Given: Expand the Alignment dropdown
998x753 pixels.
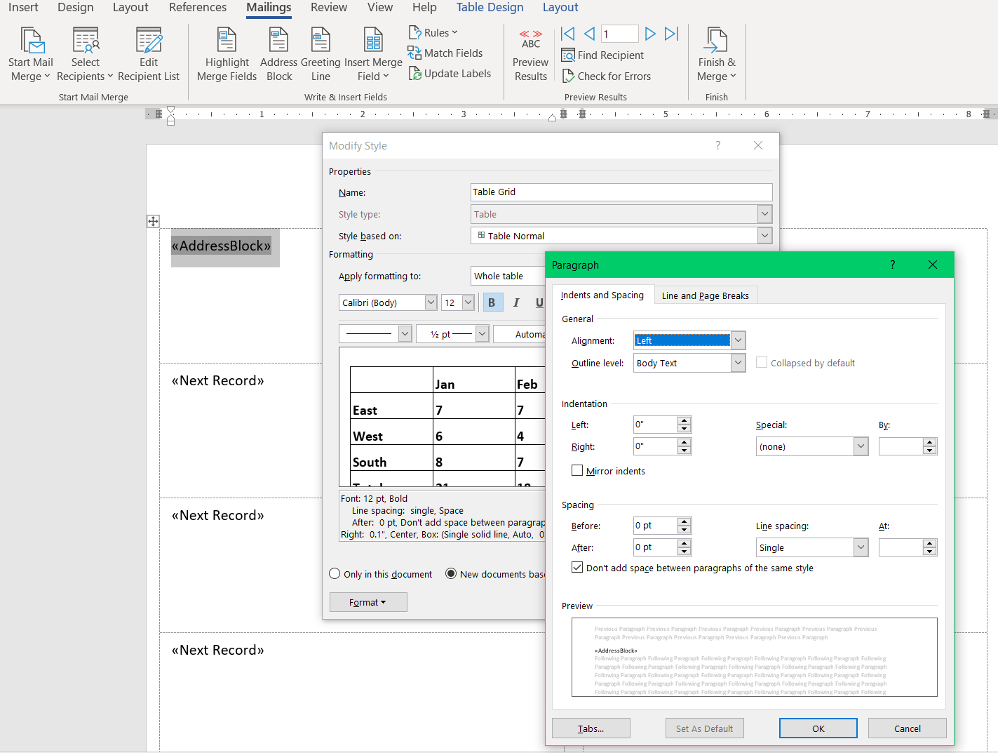Looking at the screenshot, I should [x=738, y=340].
